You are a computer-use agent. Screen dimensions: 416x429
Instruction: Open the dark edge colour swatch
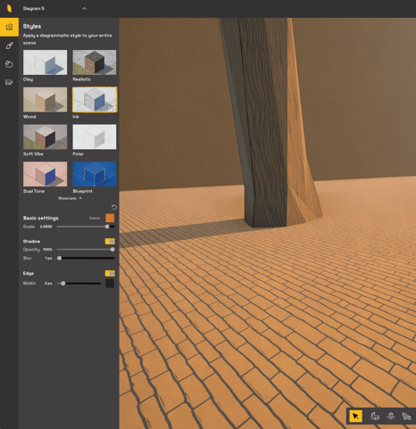(110, 284)
